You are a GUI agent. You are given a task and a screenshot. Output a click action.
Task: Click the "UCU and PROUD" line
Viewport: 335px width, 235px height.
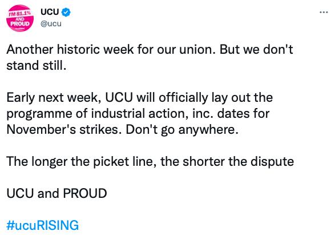coord(56,193)
